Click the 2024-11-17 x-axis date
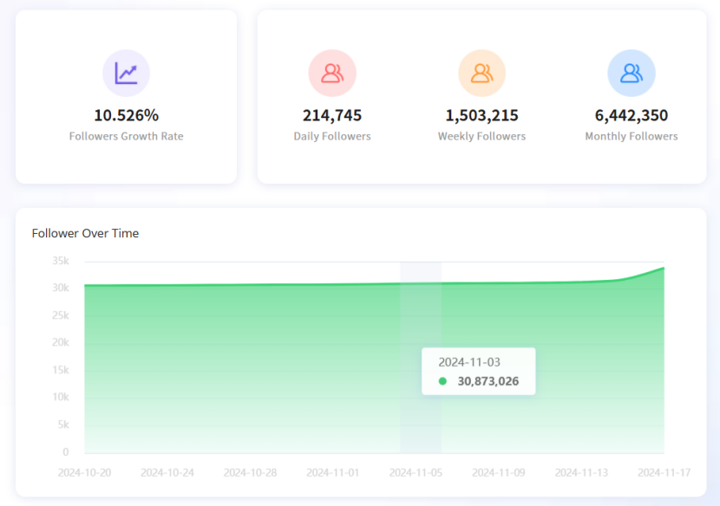The image size is (720, 506). pyautogui.click(x=664, y=472)
